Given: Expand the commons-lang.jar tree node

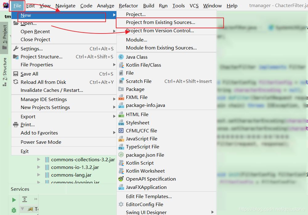Looking at the screenshot, I should tap(39, 175).
